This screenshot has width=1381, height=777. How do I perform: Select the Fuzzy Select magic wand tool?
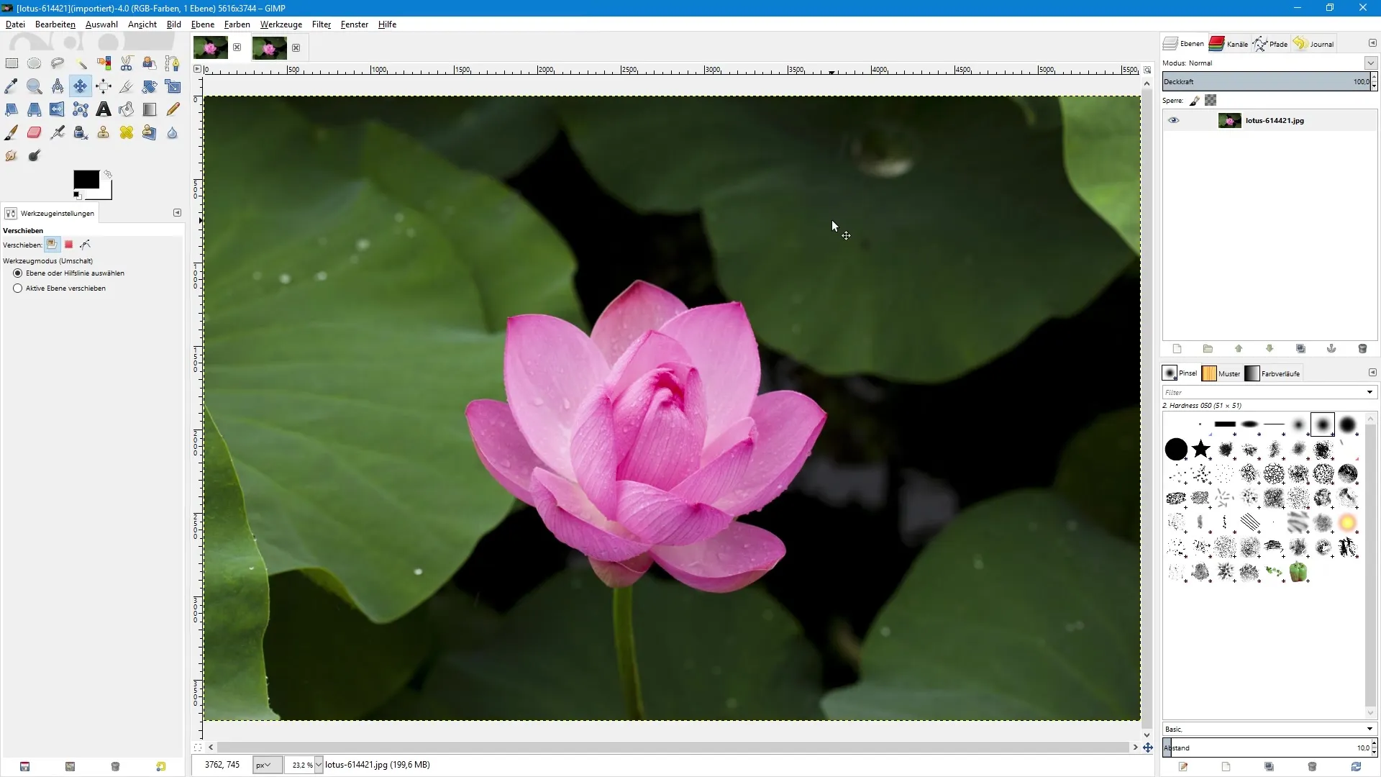coord(81,63)
